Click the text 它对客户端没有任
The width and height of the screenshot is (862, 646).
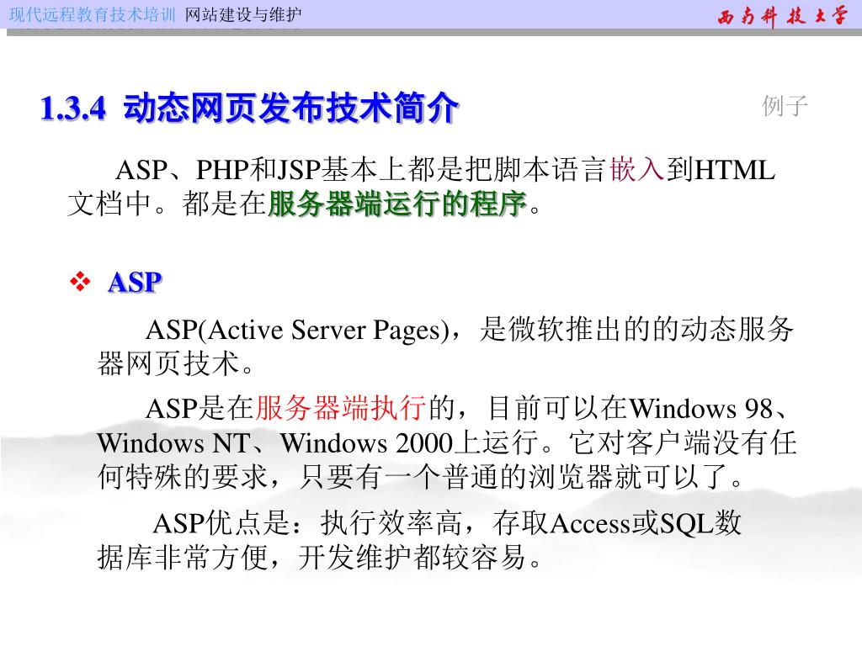coord(682,442)
